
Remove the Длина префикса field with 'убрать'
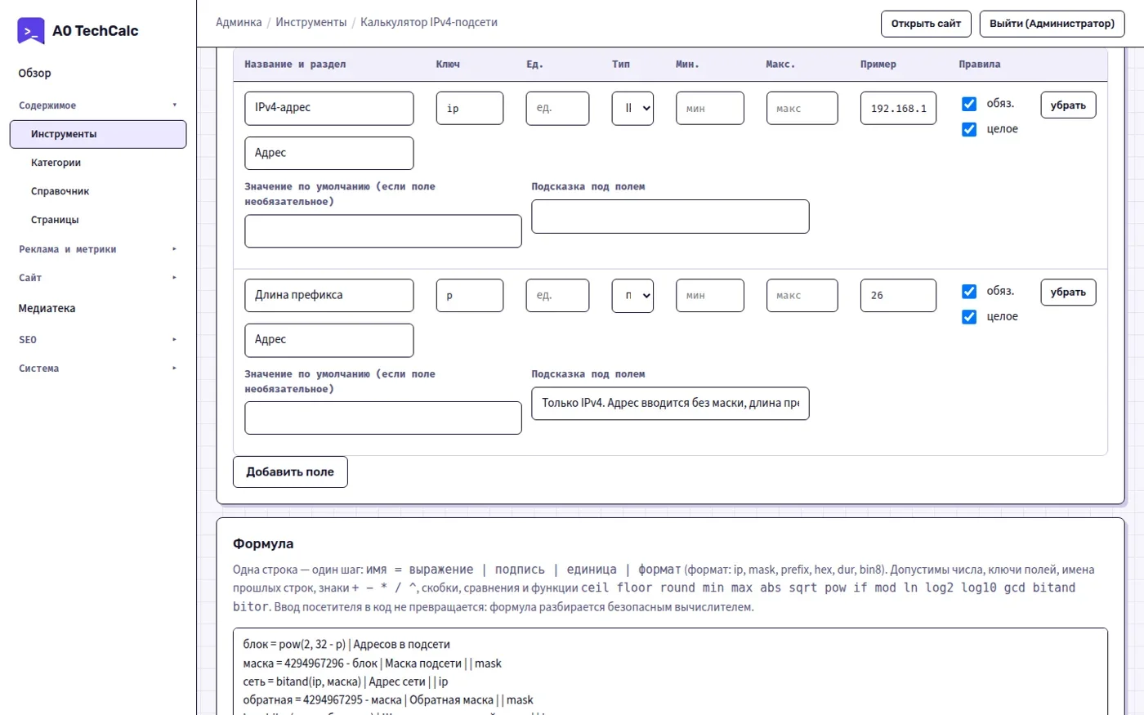point(1068,293)
